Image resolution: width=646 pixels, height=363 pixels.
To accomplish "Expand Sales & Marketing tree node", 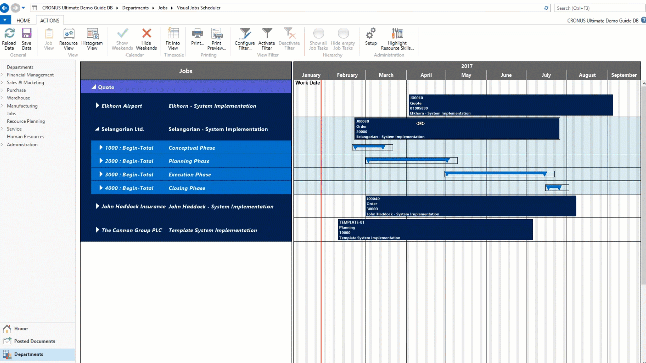I will pyautogui.click(x=2, y=82).
